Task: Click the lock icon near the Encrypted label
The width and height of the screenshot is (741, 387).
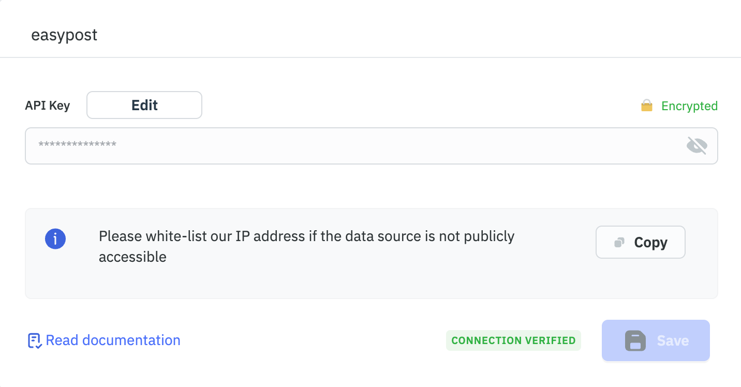Action: pos(646,106)
